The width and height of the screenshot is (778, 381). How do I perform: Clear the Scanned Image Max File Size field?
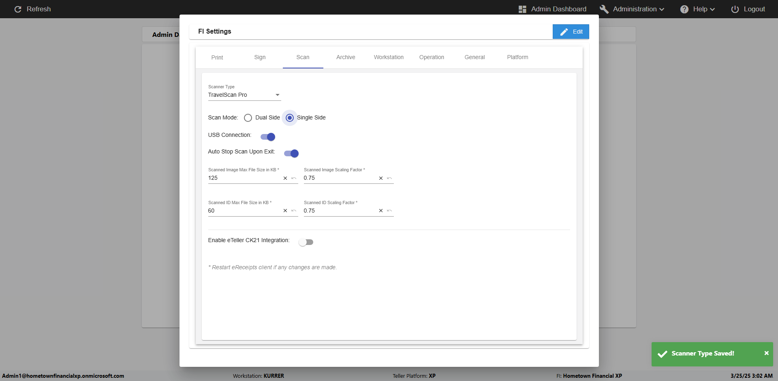(x=285, y=178)
